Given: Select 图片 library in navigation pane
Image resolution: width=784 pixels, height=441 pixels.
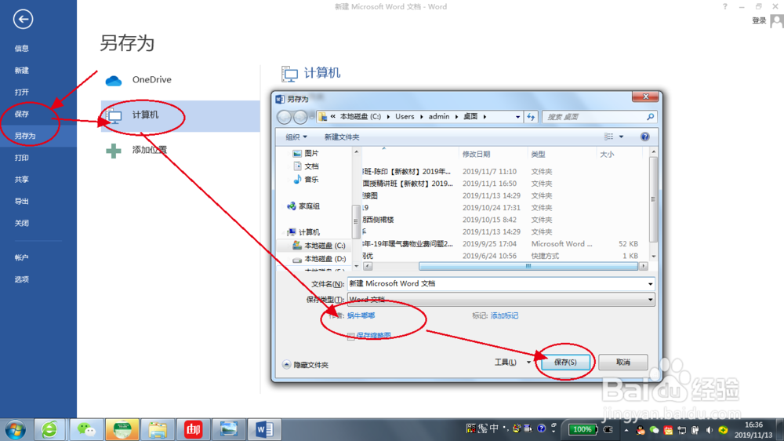Looking at the screenshot, I should [x=305, y=153].
